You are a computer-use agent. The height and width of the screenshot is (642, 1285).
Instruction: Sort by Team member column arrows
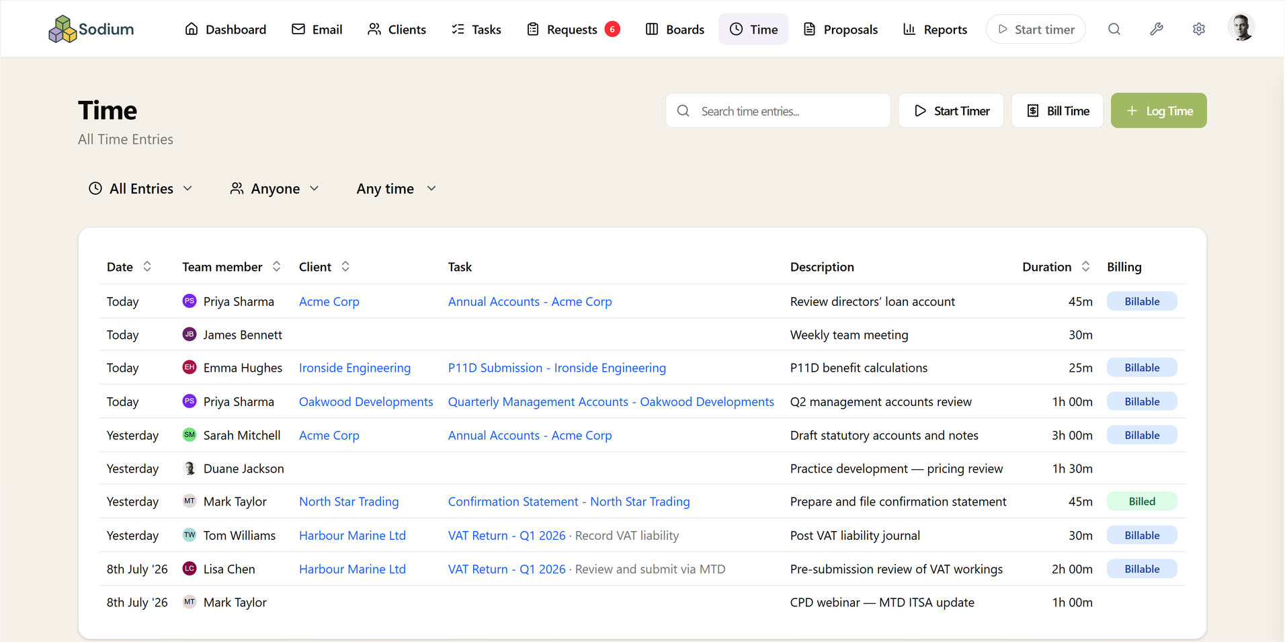pyautogui.click(x=276, y=267)
